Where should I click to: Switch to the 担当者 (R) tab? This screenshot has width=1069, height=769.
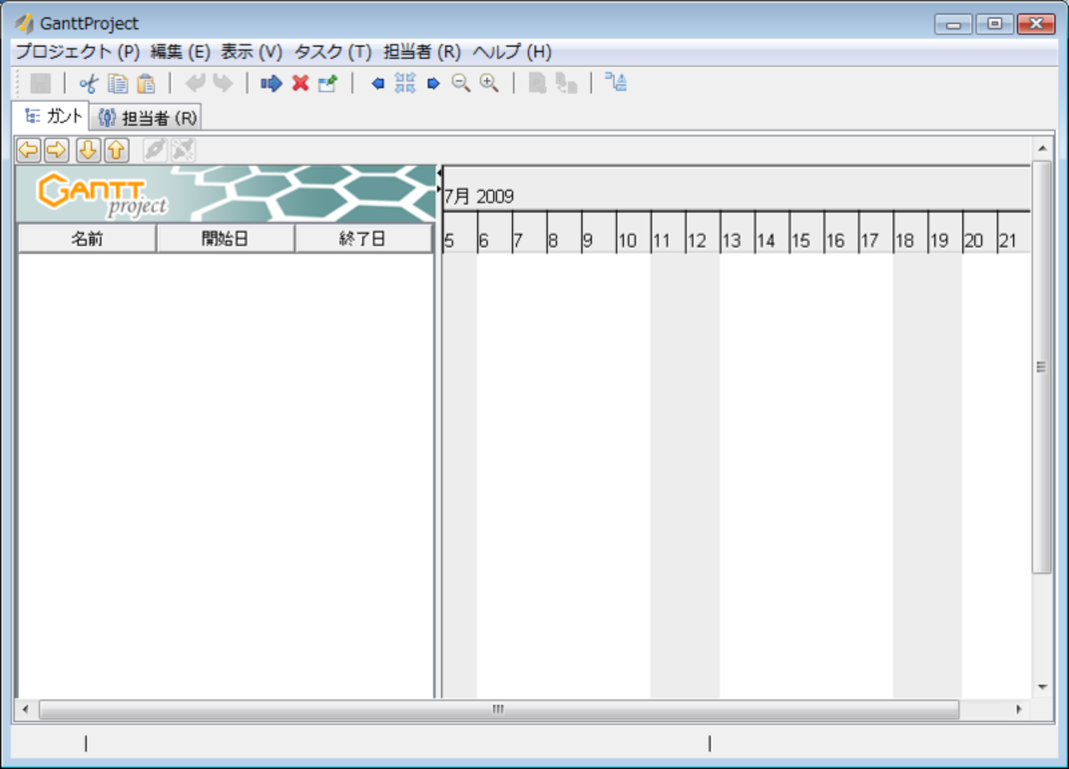tap(147, 118)
